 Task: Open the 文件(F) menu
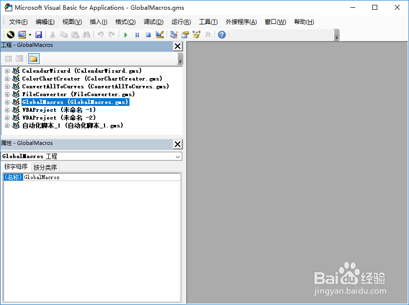[18, 22]
